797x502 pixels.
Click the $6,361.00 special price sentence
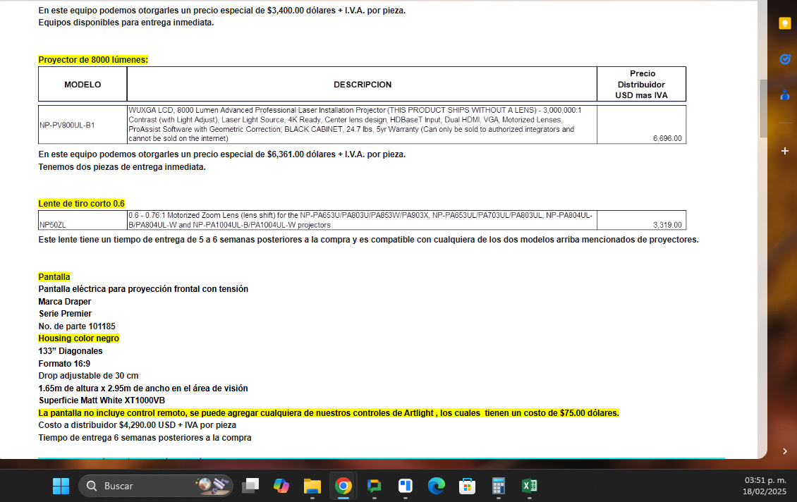click(222, 154)
